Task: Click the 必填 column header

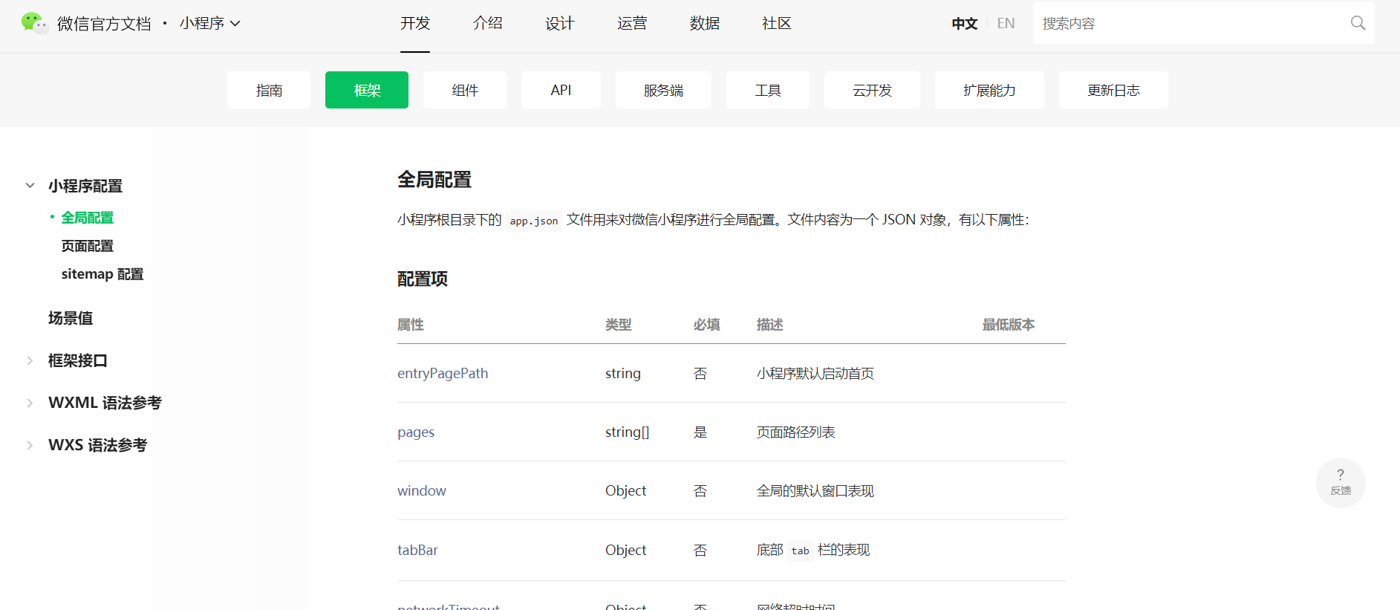Action: pyautogui.click(x=707, y=325)
